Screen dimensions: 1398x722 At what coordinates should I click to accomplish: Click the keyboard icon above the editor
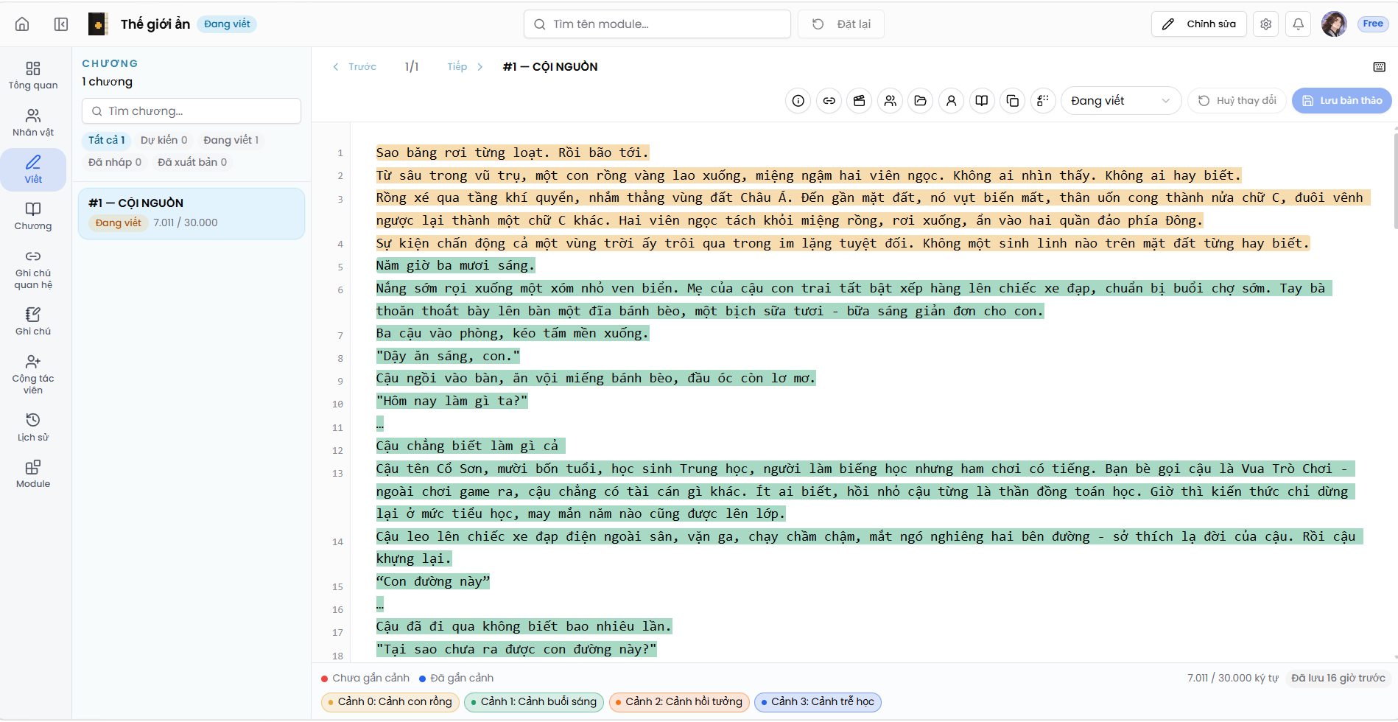[x=1380, y=67]
